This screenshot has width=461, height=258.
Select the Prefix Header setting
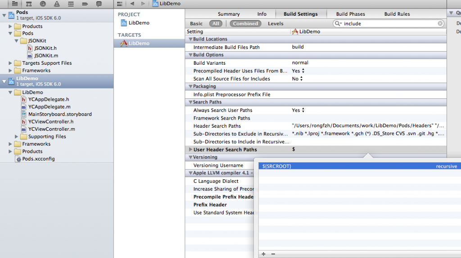(210, 205)
